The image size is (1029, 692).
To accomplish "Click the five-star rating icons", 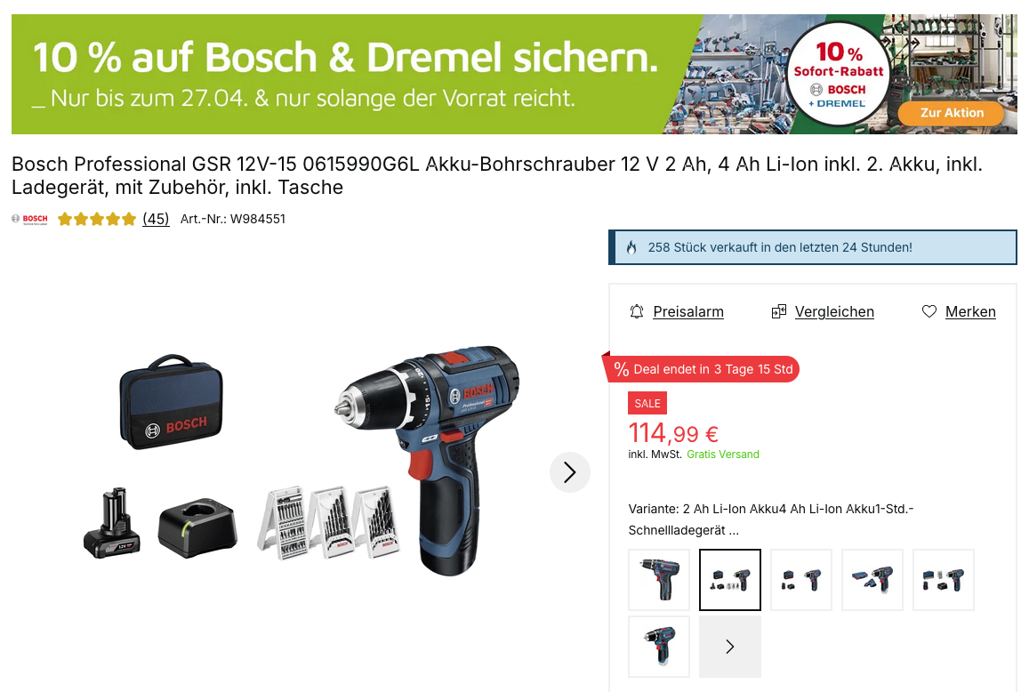I will (96, 220).
